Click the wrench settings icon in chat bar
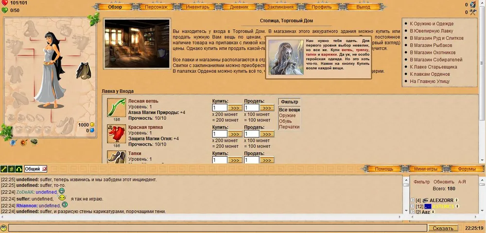The image size is (486, 233). (4, 169)
